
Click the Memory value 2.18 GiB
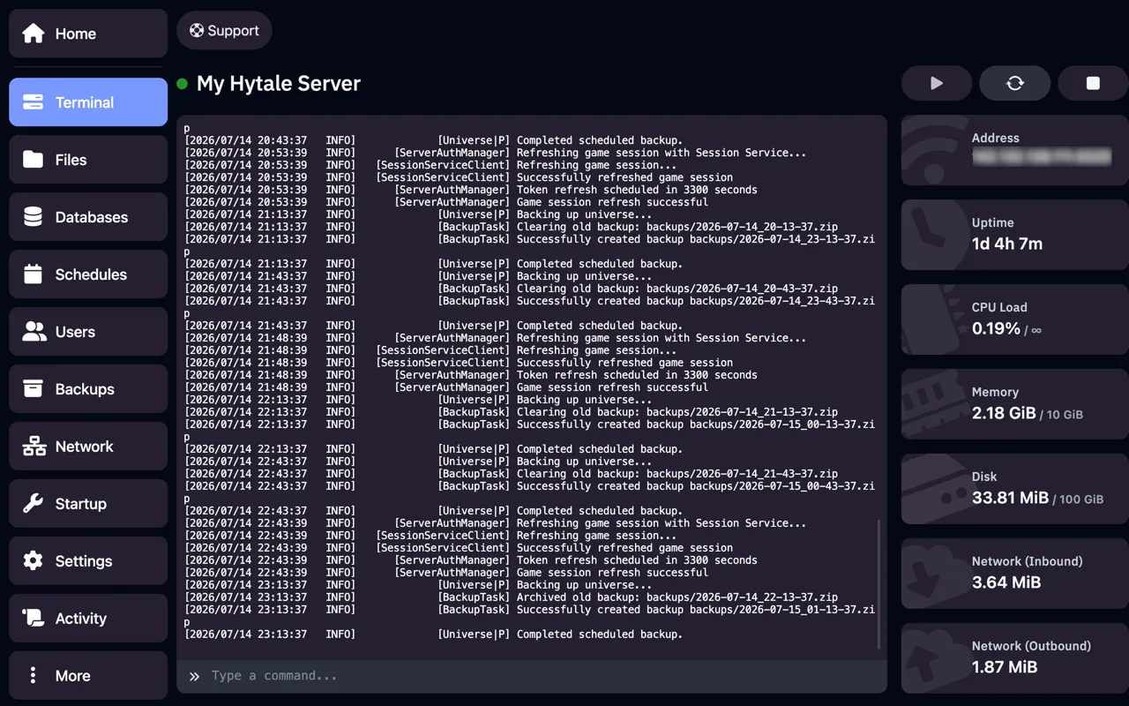tap(1004, 413)
